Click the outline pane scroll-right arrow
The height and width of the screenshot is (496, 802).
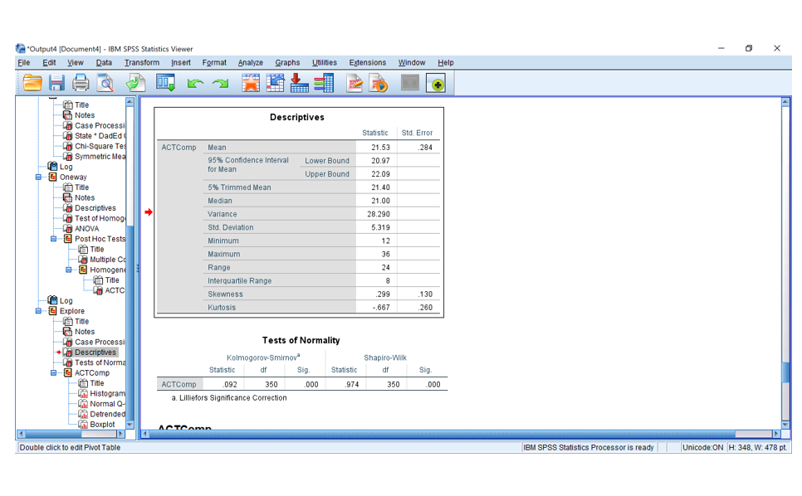[x=120, y=434]
